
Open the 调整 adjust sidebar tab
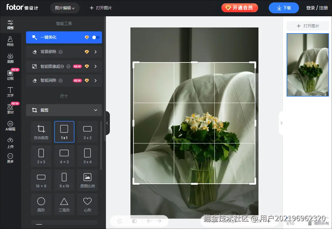pos(10,25)
